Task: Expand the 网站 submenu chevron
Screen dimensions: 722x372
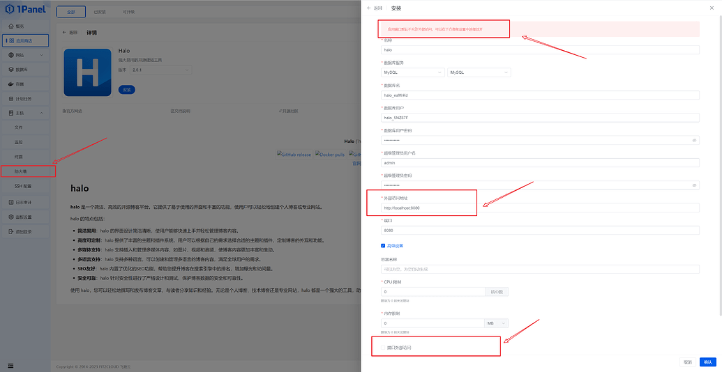Action: point(41,55)
